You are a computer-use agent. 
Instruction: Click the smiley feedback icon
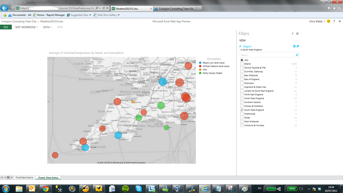coord(329,21)
